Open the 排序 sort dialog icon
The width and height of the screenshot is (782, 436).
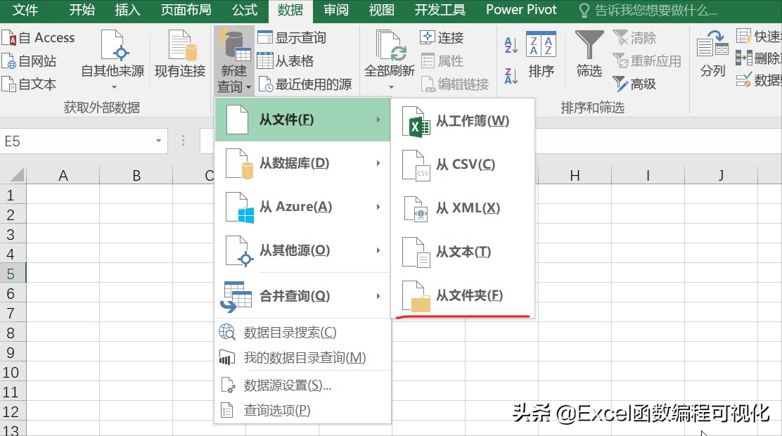pos(541,46)
